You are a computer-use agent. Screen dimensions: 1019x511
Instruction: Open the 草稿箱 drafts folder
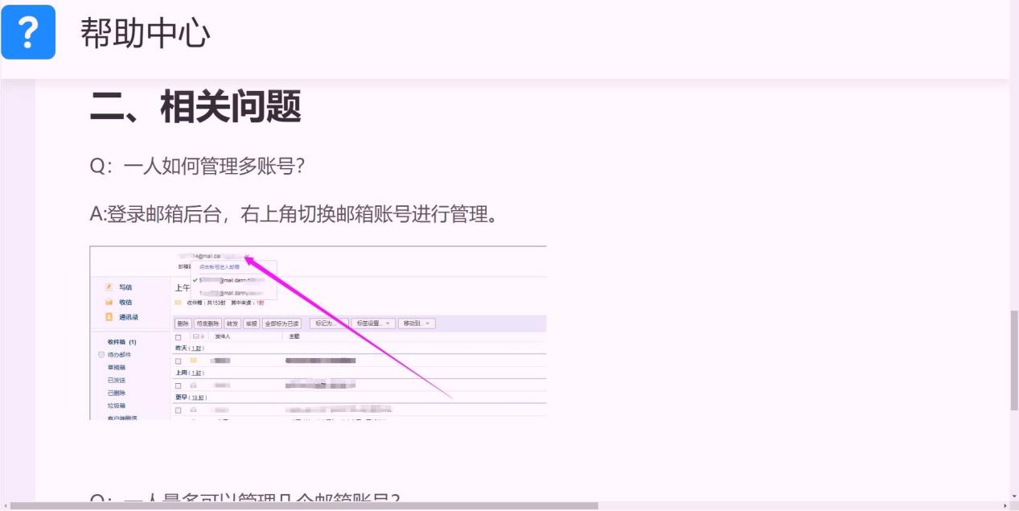117,368
